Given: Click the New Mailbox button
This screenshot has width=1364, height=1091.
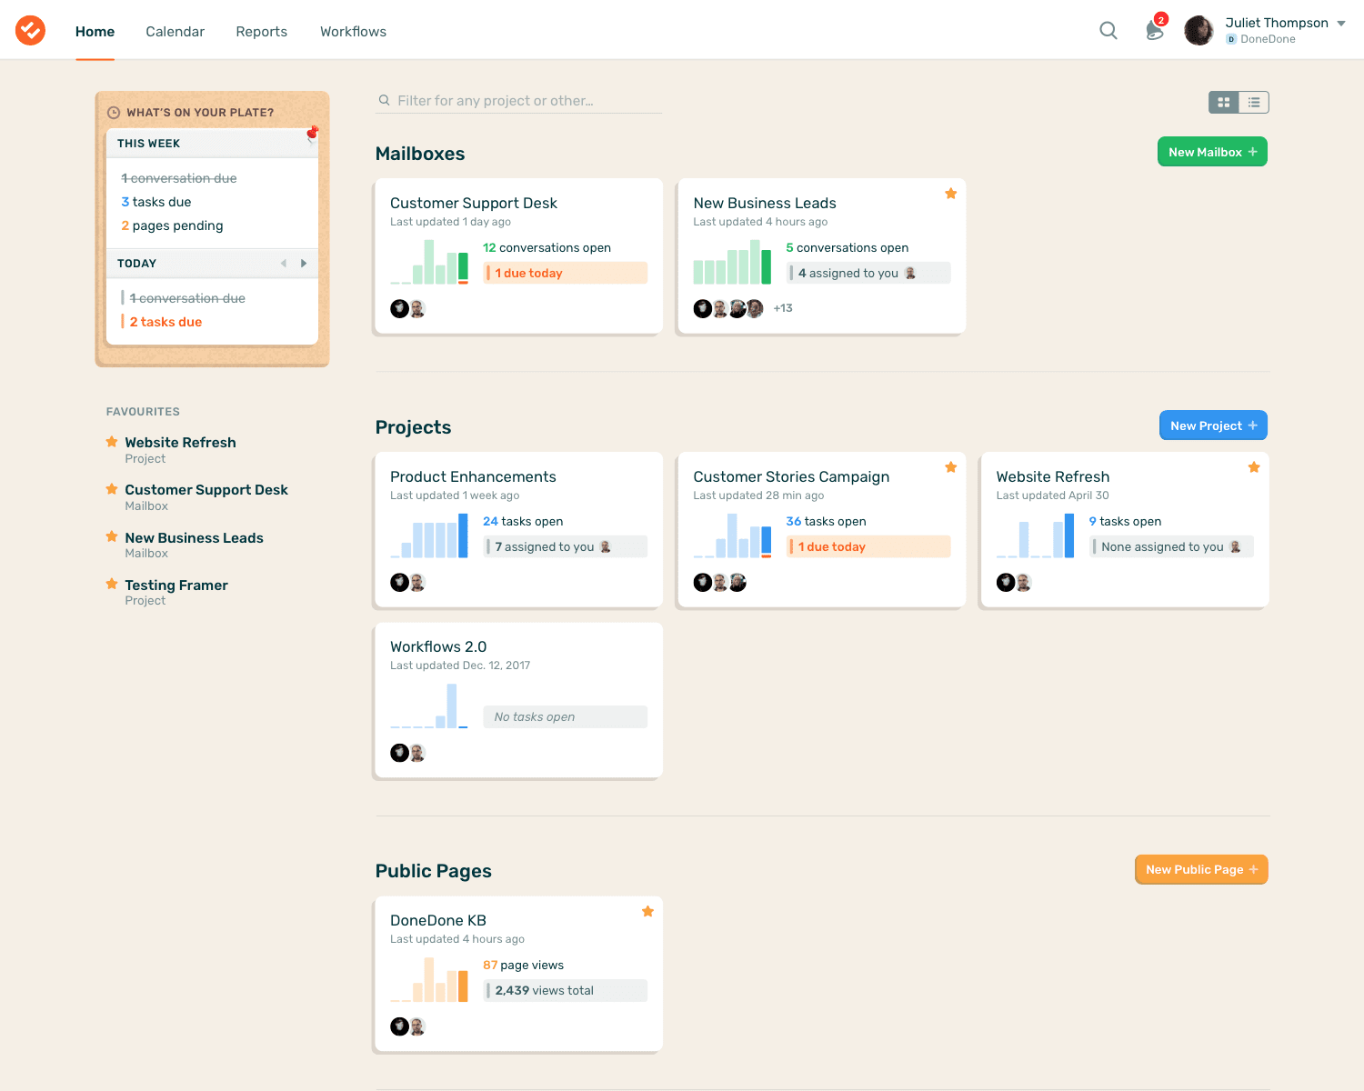Looking at the screenshot, I should pos(1211,151).
